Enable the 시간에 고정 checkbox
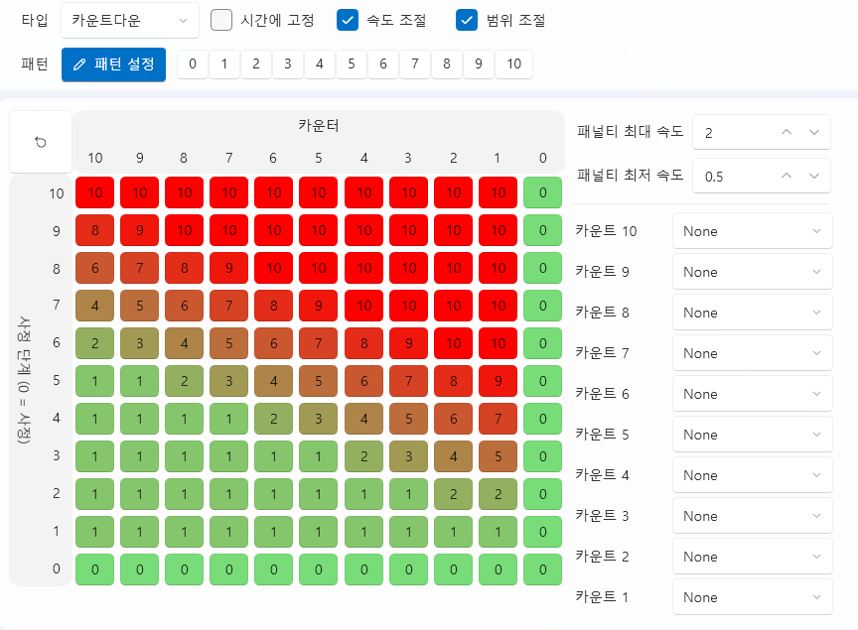The image size is (858, 630). pos(221,20)
